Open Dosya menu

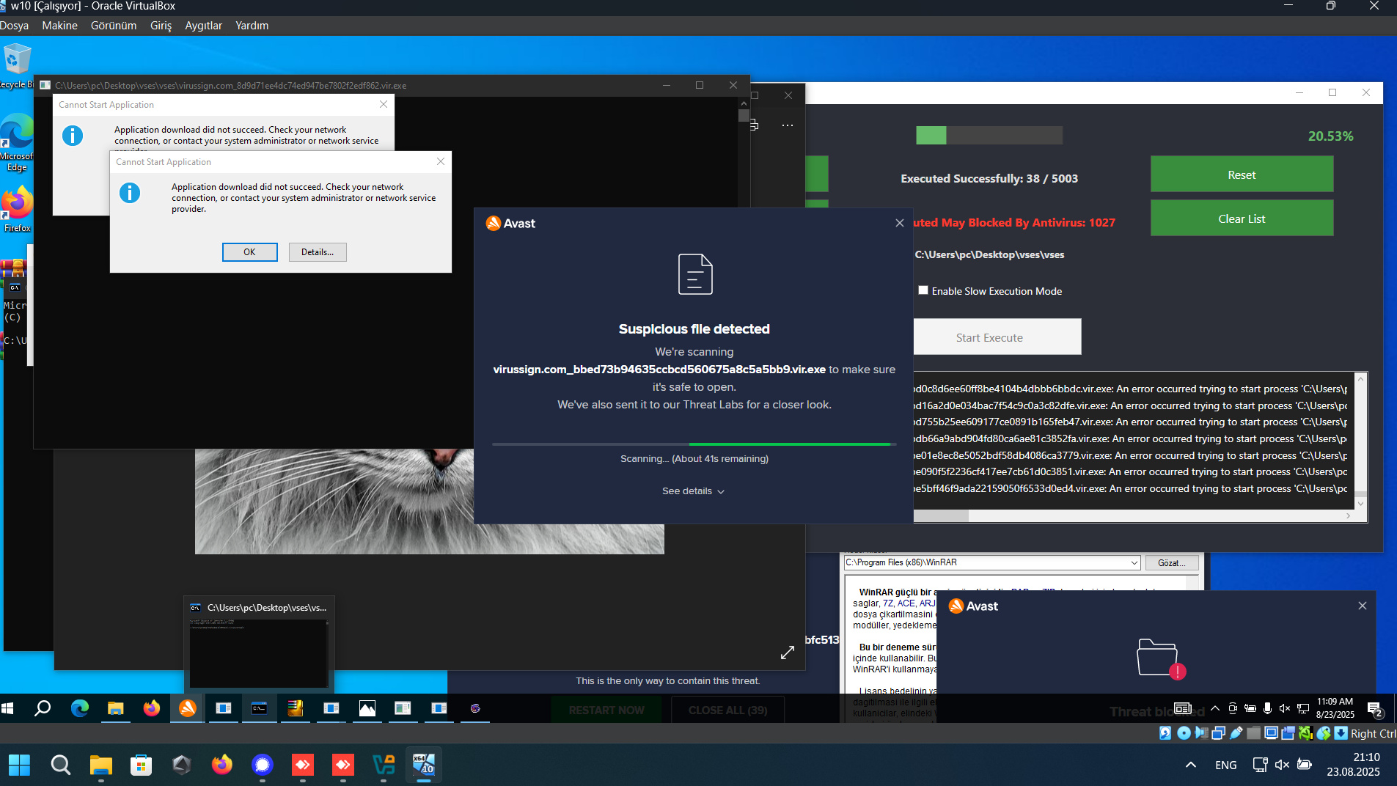(x=14, y=26)
